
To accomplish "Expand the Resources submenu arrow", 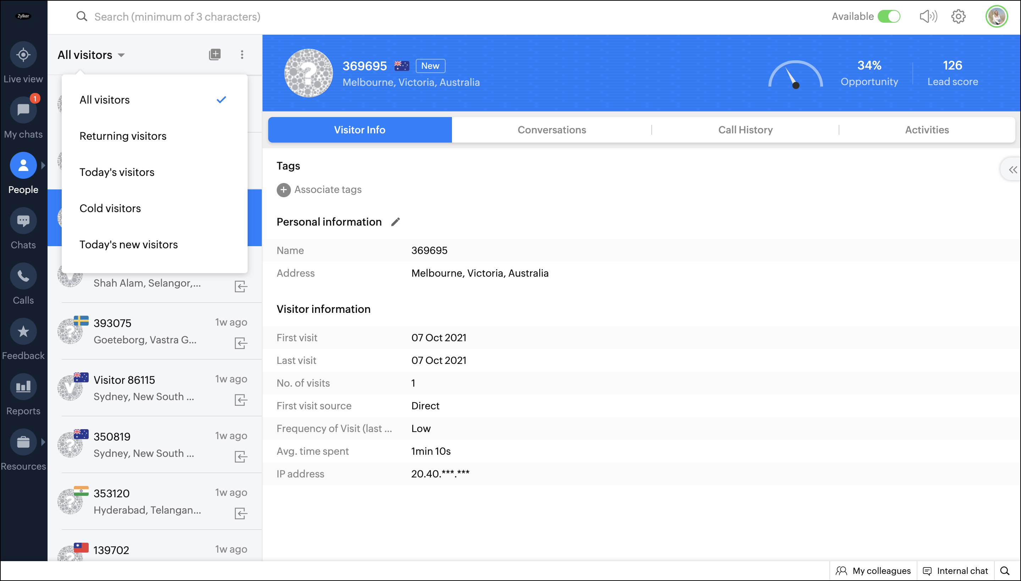I will 43,442.
